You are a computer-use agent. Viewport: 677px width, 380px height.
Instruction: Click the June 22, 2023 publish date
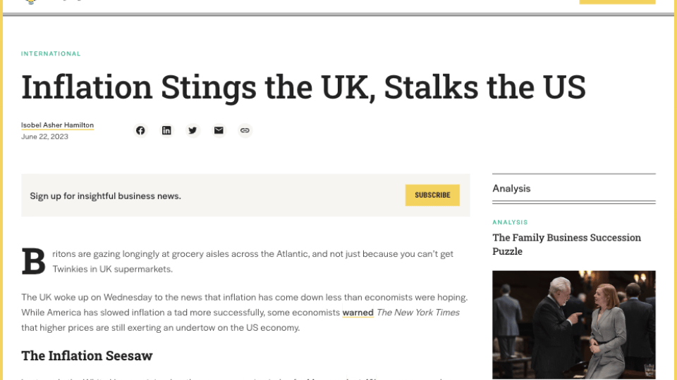point(44,137)
